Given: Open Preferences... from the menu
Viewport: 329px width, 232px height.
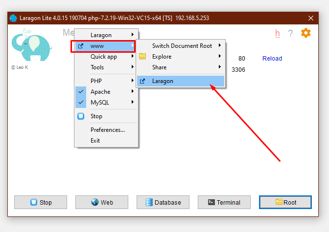Looking at the screenshot, I should (106, 130).
